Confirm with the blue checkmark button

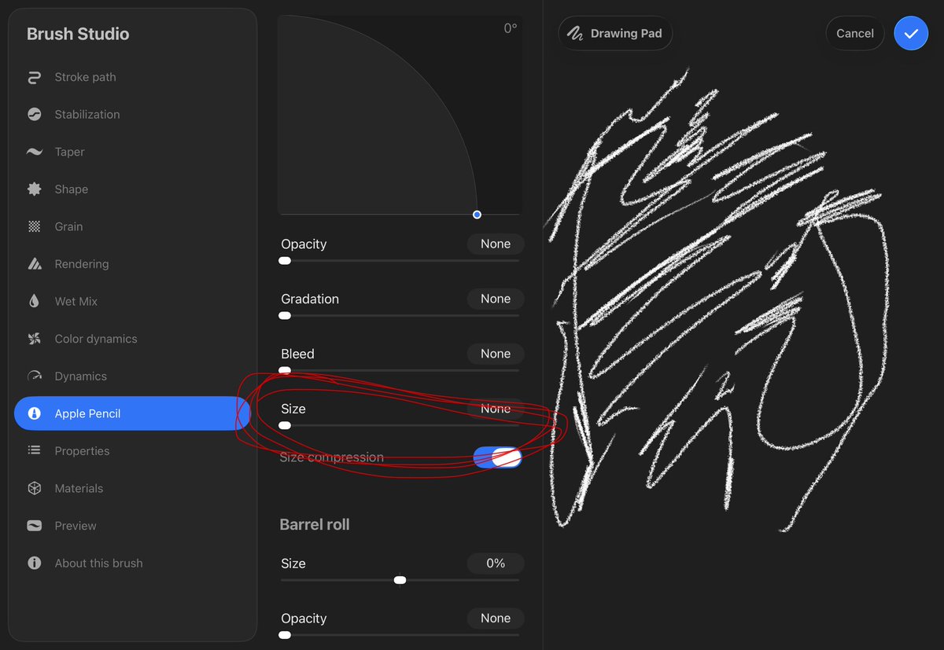911,34
